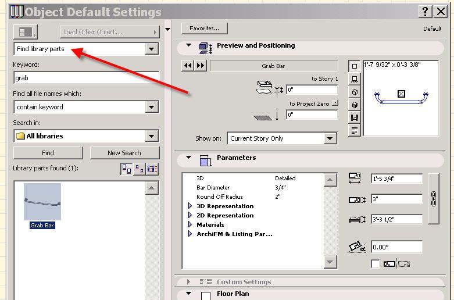Select the 3D hidden line preview mode
The image size is (454, 300).
(x=355, y=92)
